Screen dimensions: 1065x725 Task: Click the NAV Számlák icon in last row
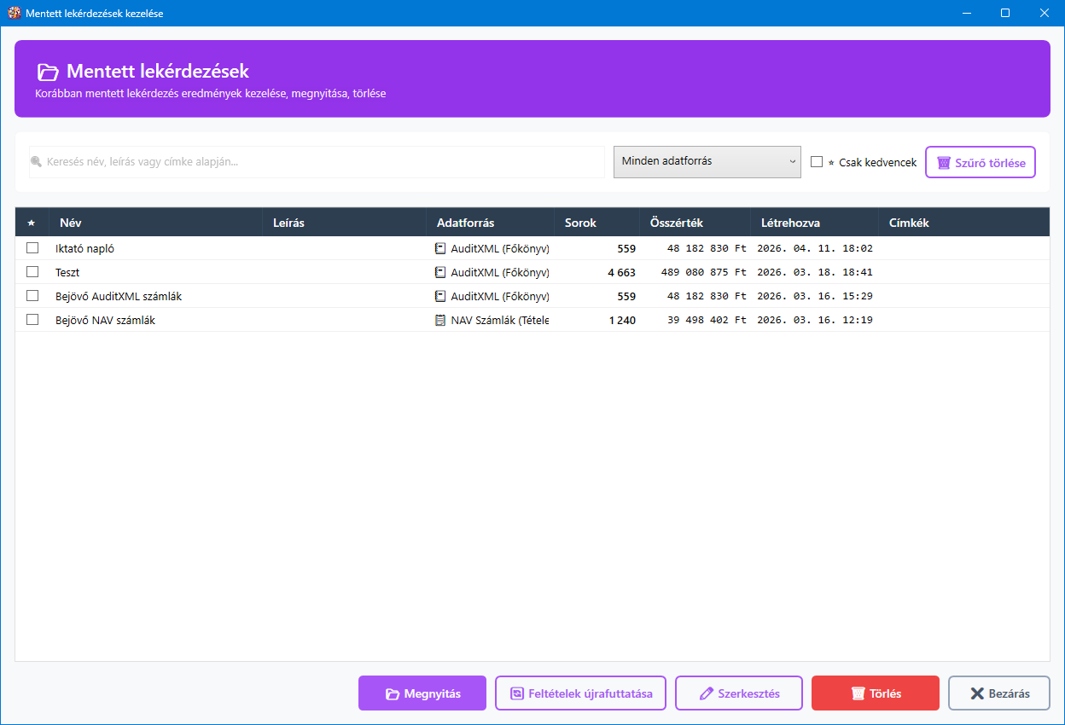pos(440,320)
